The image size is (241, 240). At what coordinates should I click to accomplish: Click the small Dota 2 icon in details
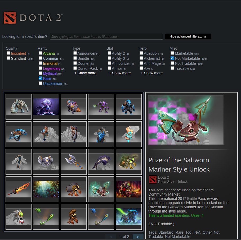click(153, 179)
